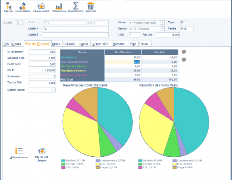Click the upper presentation chart icon beside table

pyautogui.click(x=184, y=52)
